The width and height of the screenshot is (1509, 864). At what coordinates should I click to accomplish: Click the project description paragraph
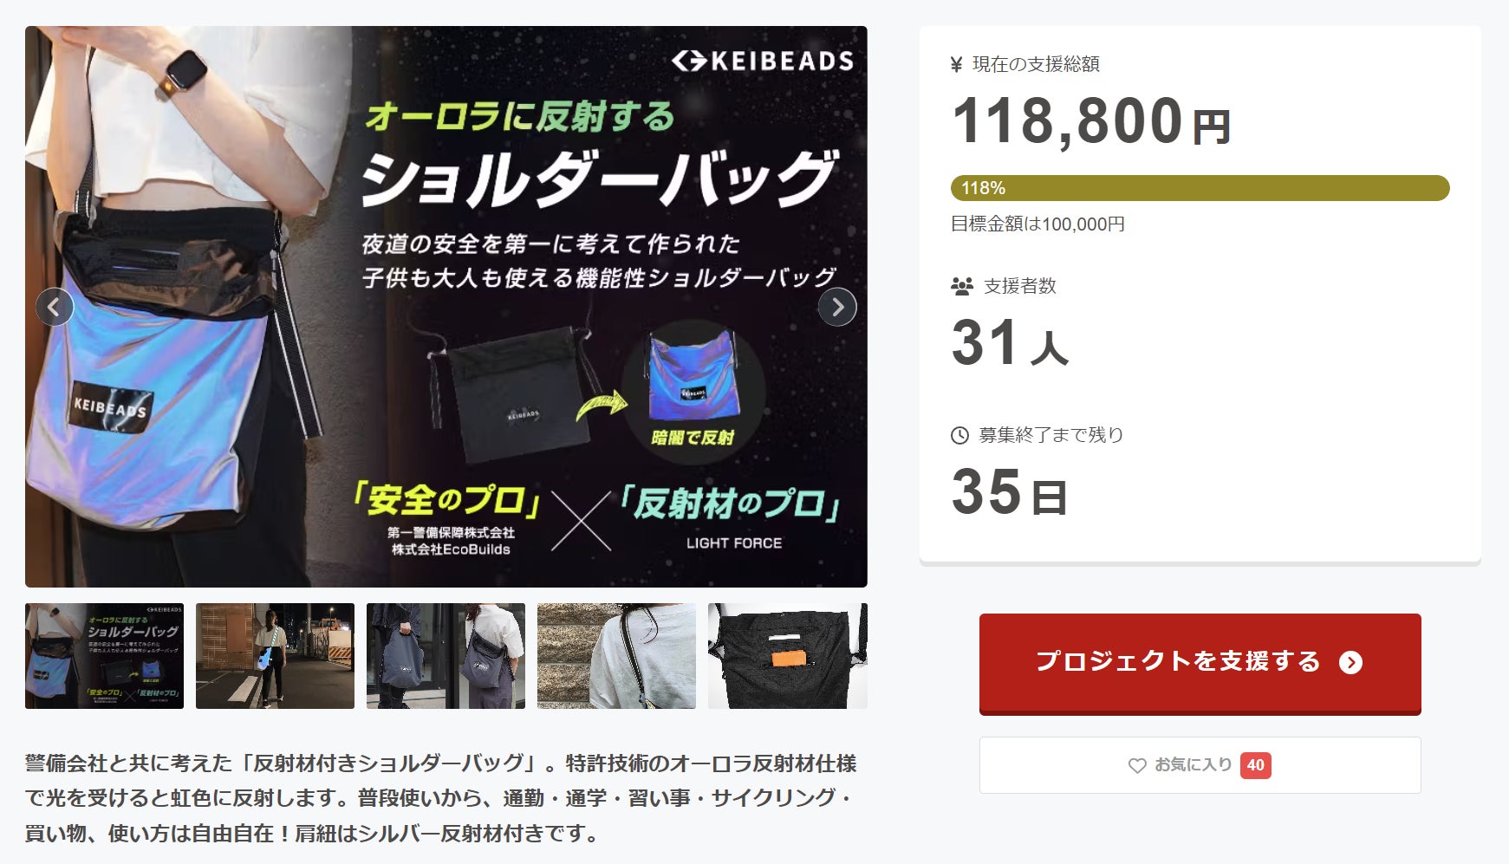point(440,798)
